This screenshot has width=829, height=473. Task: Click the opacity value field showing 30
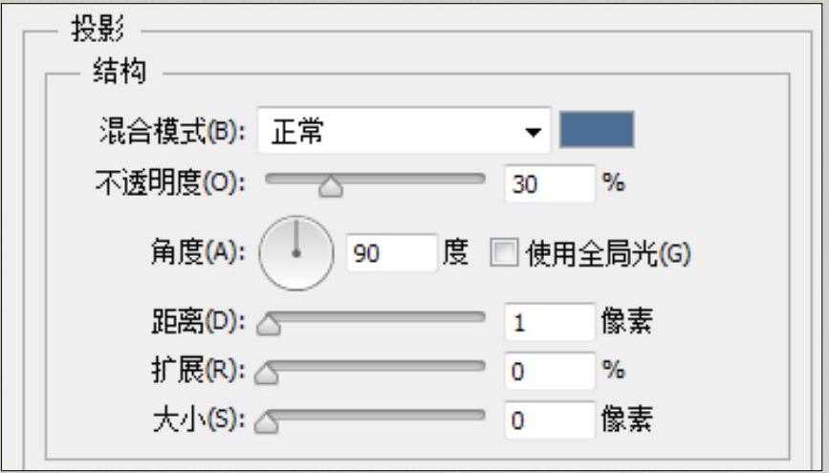pos(547,184)
